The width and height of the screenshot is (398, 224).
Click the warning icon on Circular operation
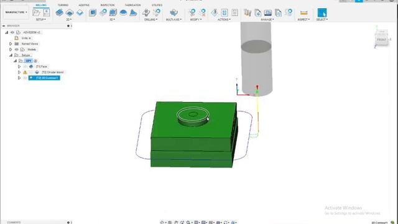coord(25,72)
